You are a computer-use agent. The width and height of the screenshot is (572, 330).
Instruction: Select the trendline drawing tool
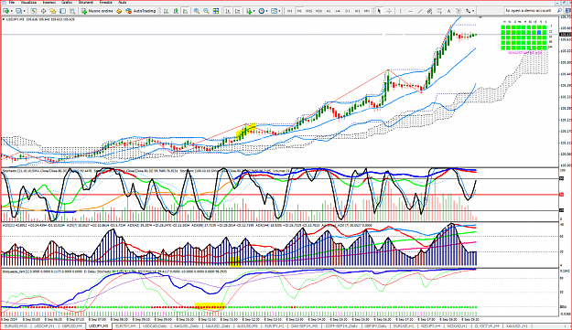[420, 11]
